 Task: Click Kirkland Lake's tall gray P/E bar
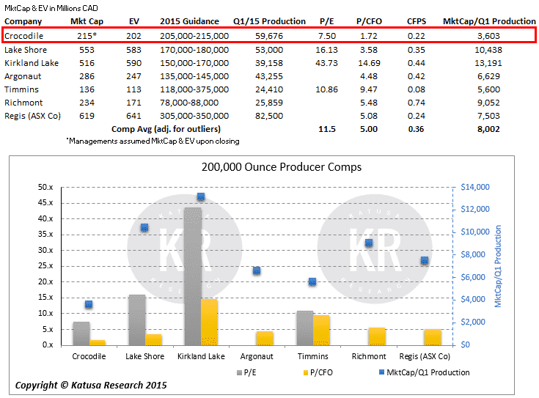click(x=193, y=276)
